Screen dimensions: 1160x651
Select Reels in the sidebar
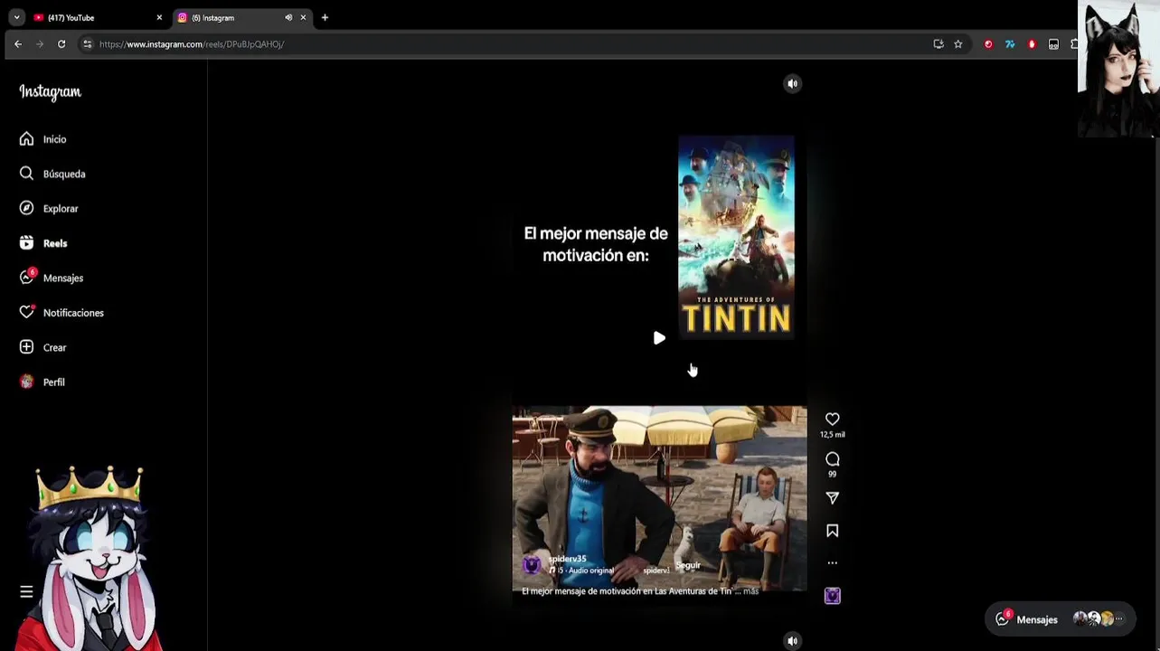(55, 243)
